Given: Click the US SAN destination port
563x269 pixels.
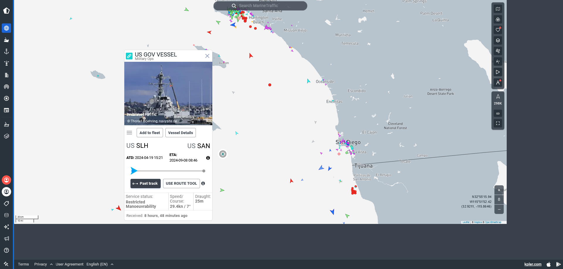Looking at the screenshot, I should click(199, 146).
